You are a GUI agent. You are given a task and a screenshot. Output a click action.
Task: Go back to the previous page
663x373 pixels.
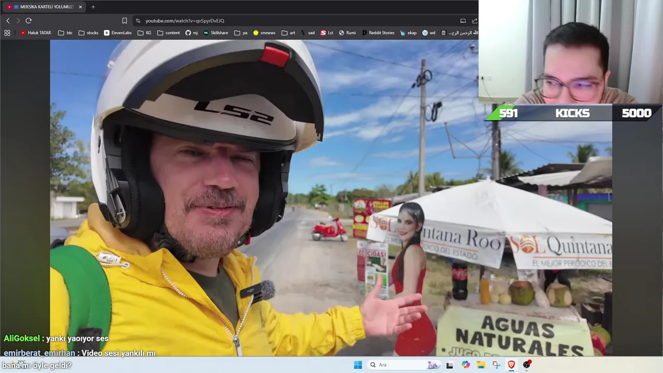[x=8, y=21]
